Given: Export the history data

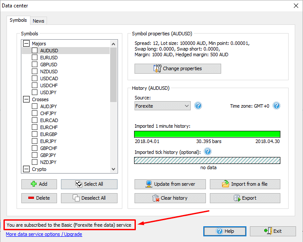Looking at the screenshot, I should [245, 198].
